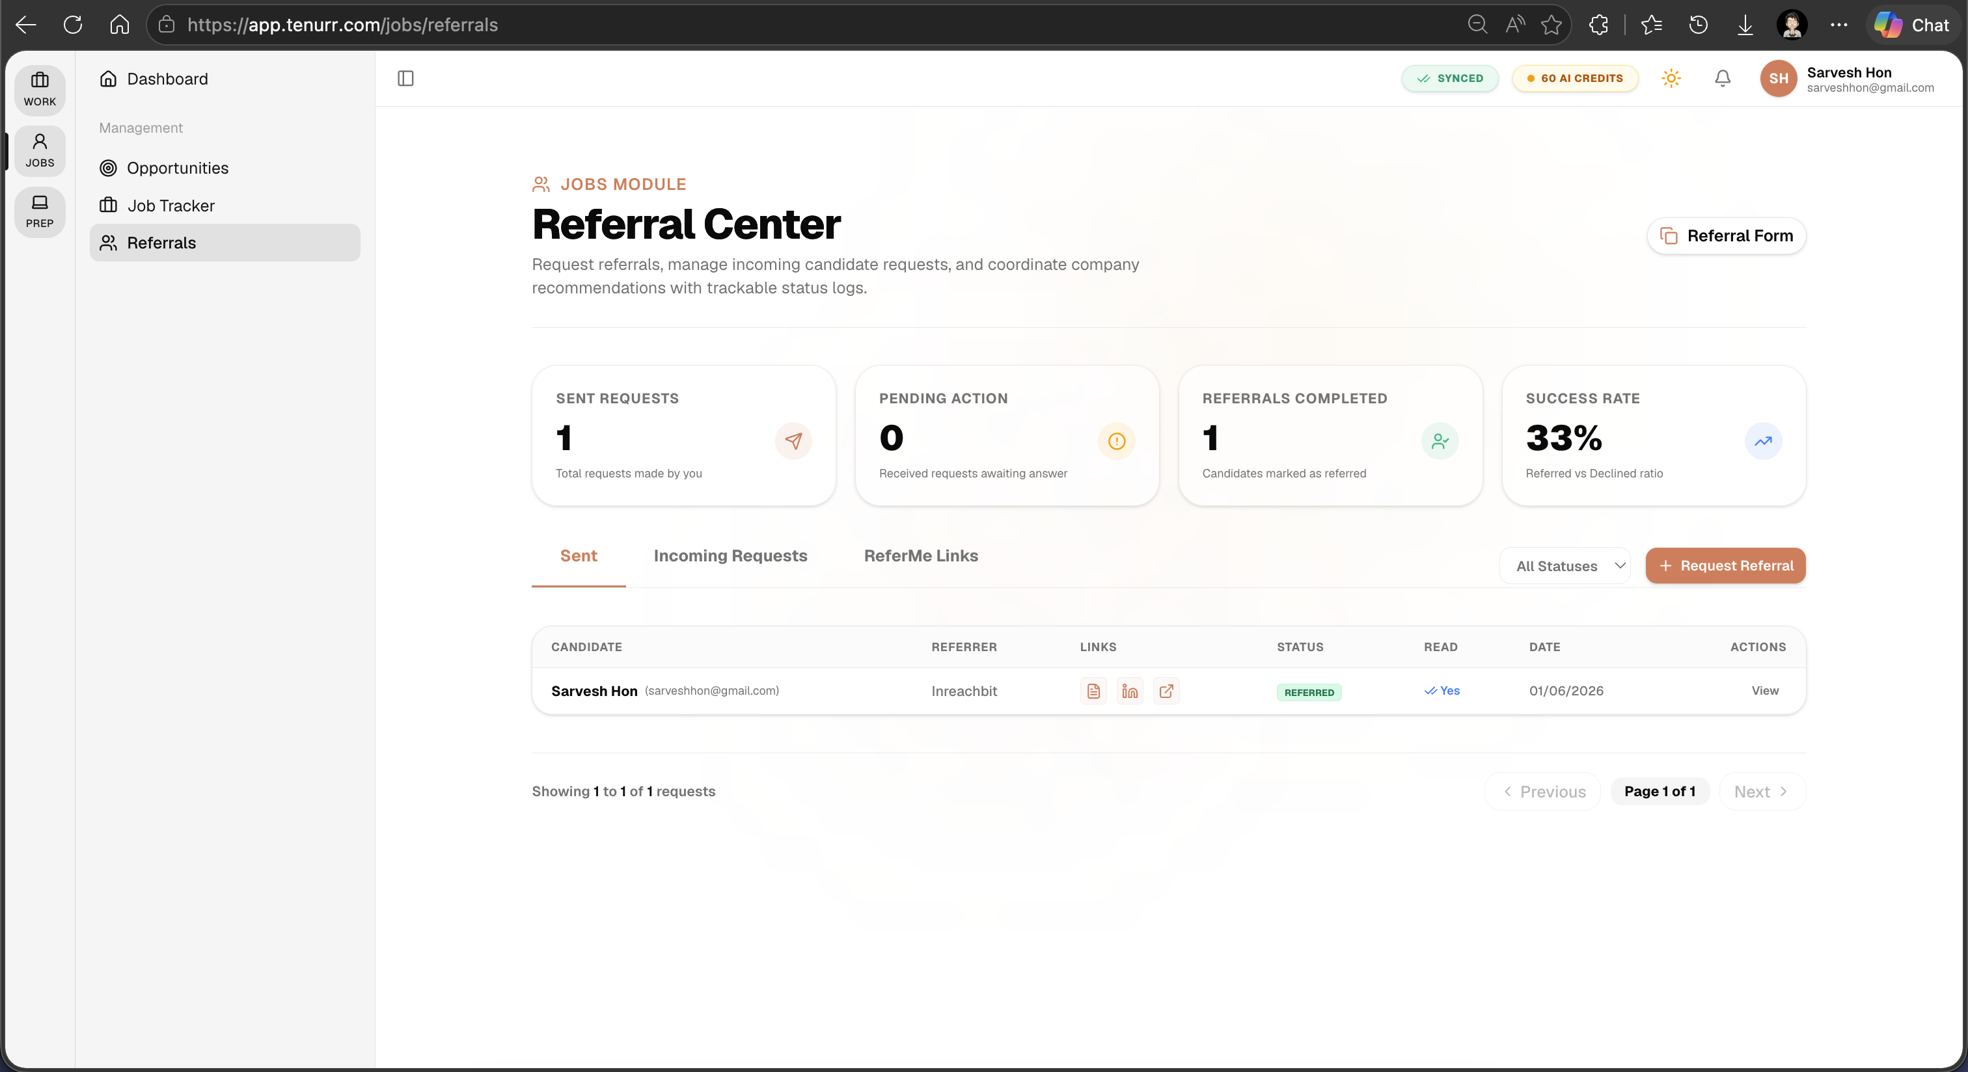Click View action for Sarvesh Hon

tap(1764, 690)
